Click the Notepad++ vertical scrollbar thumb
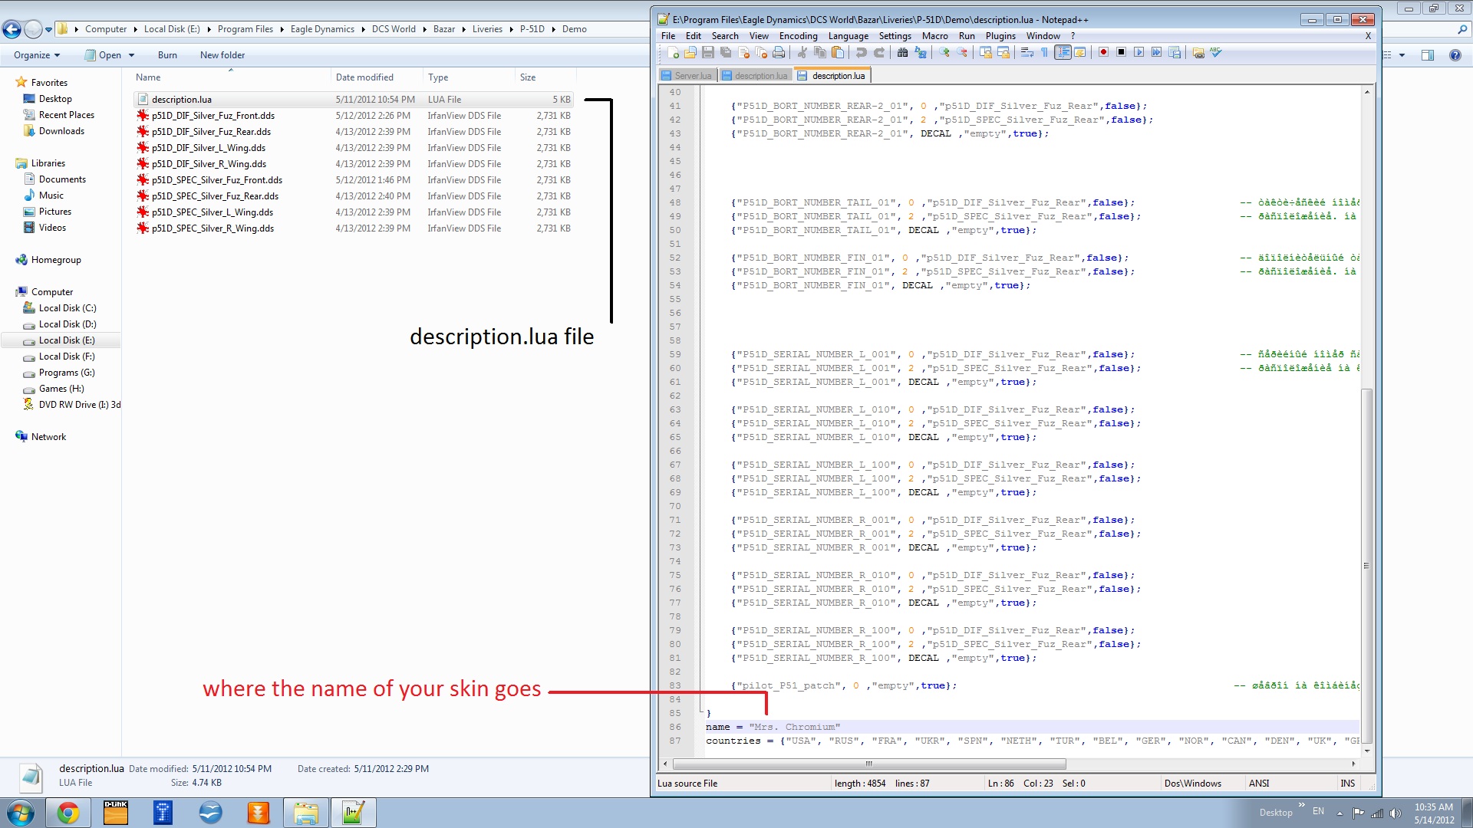This screenshot has width=1473, height=828. pos(1366,567)
